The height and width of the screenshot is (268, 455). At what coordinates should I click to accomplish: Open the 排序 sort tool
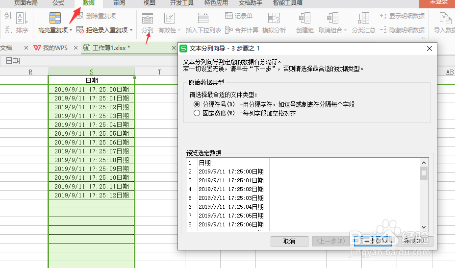coord(22,23)
